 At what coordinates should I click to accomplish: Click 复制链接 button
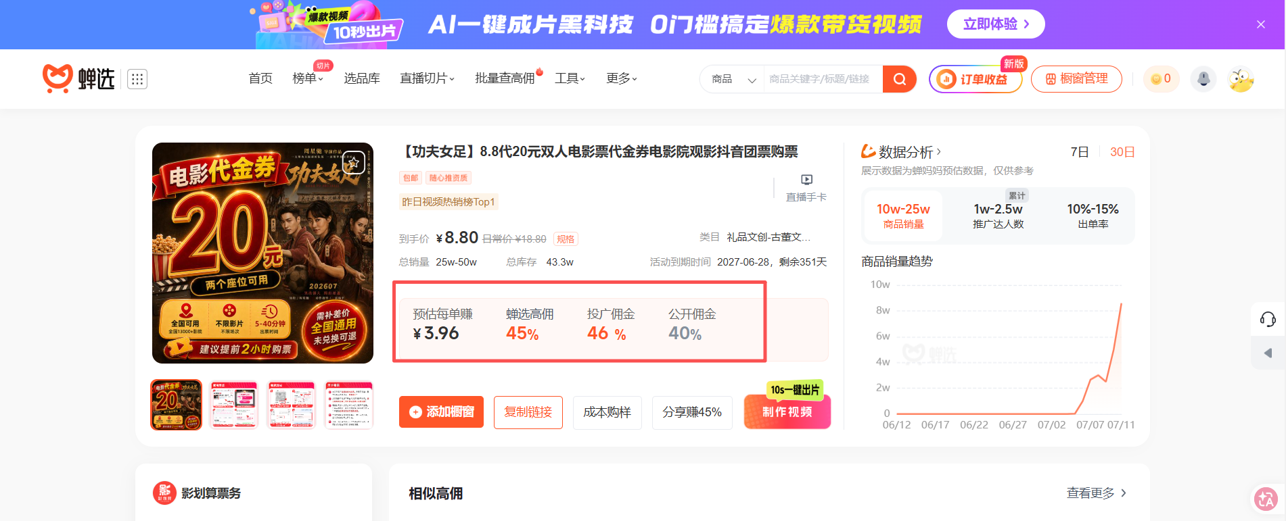tap(528, 412)
